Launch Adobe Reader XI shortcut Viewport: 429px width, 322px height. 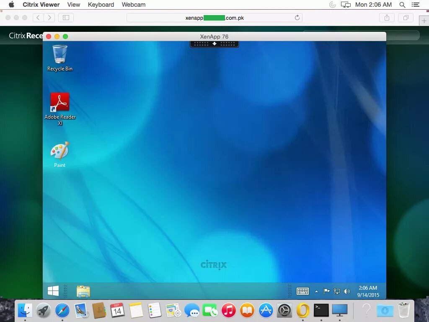[x=60, y=109]
